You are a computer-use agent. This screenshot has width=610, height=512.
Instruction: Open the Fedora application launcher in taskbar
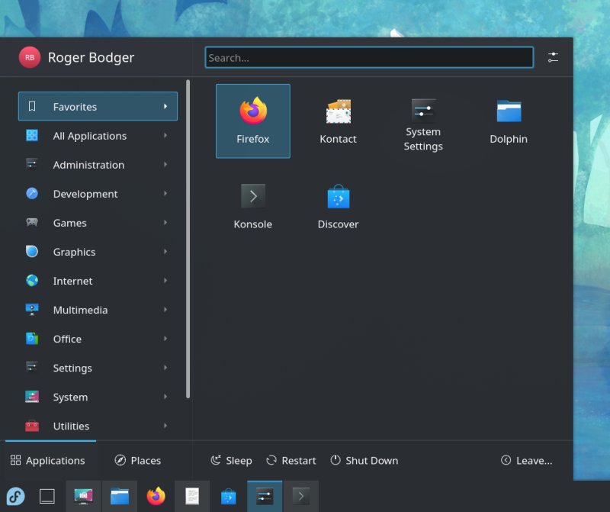[15, 495]
